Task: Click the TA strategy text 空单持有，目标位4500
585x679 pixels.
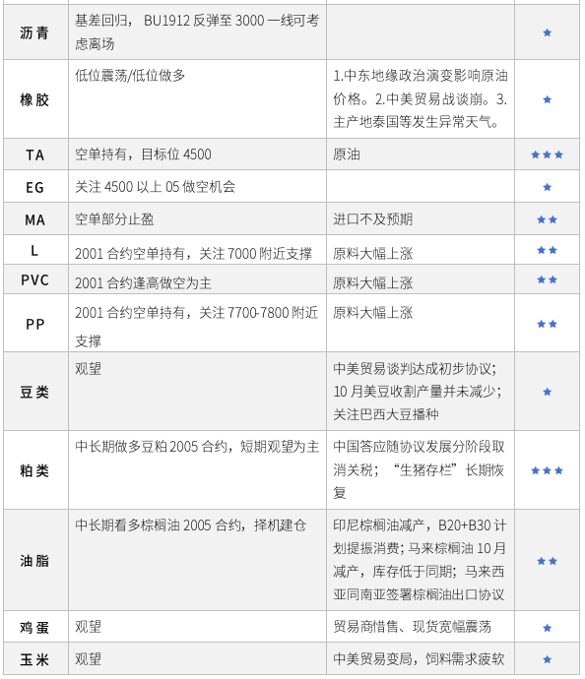Action: pos(143,154)
